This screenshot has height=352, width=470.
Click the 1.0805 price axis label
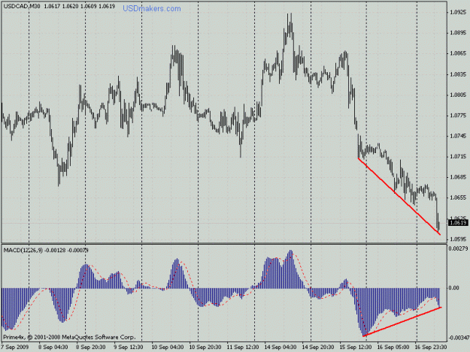457,95
